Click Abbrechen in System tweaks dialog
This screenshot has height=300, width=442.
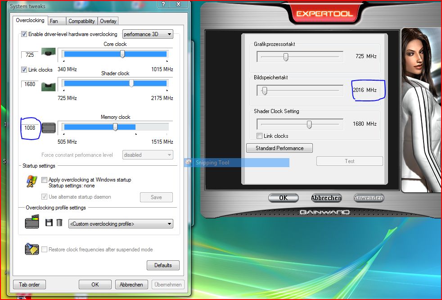(131, 285)
